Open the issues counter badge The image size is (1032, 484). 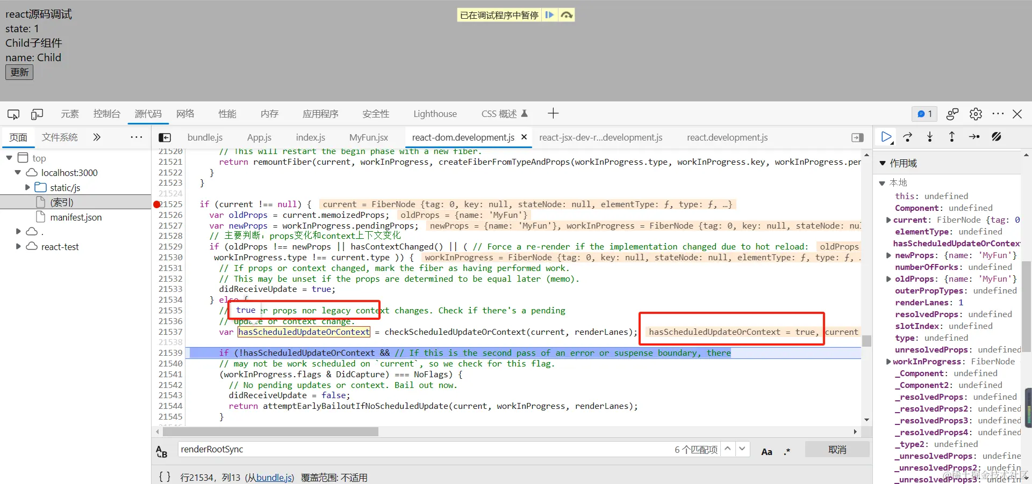(x=924, y=114)
